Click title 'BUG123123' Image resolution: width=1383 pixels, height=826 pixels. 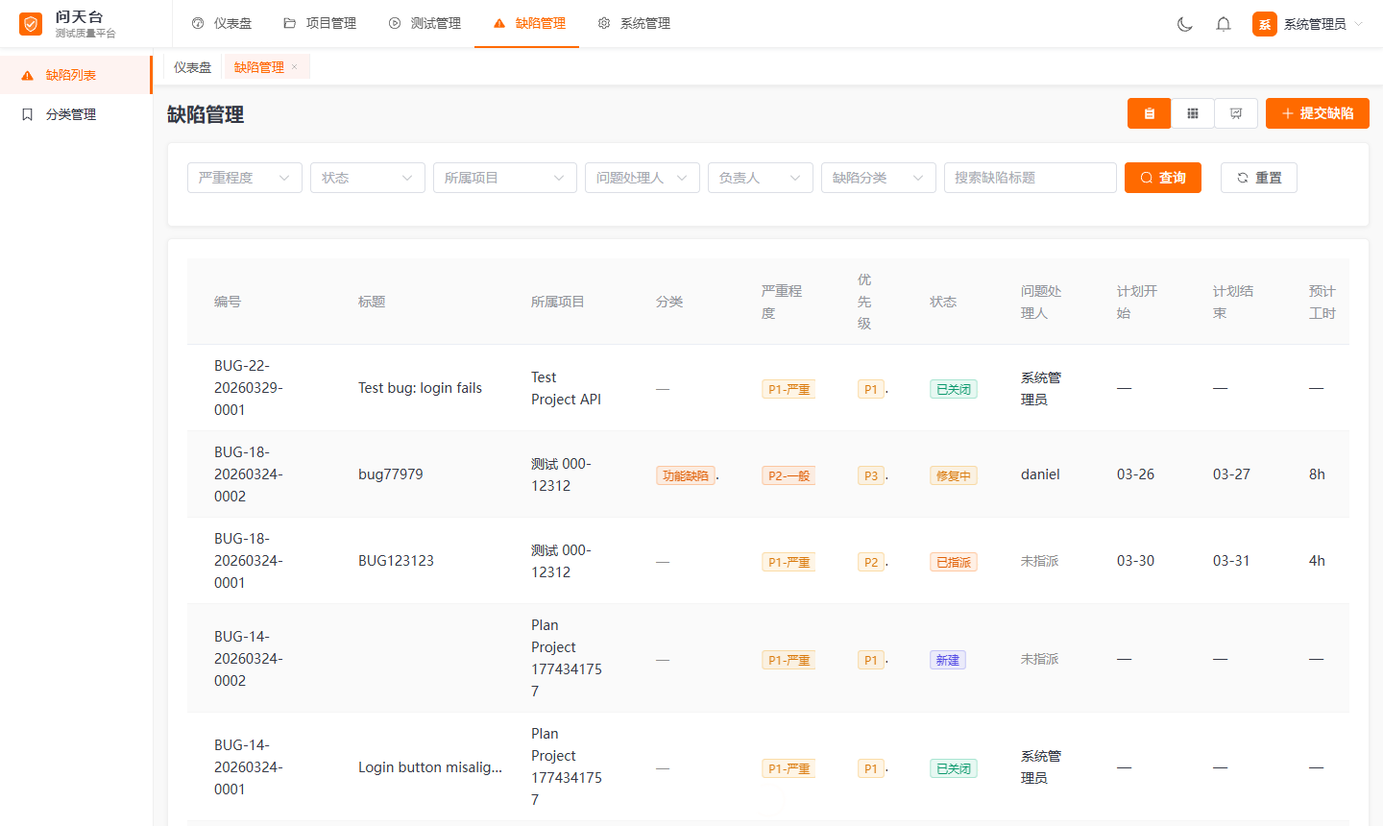[396, 561]
